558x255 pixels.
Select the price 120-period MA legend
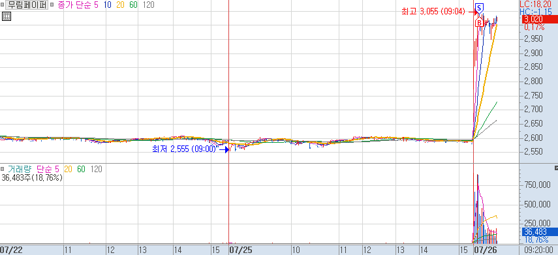pos(149,5)
